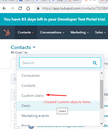Click the dropdown list scroll down arrow
Viewport: 108px width, 129px height.
(x=101, y=124)
